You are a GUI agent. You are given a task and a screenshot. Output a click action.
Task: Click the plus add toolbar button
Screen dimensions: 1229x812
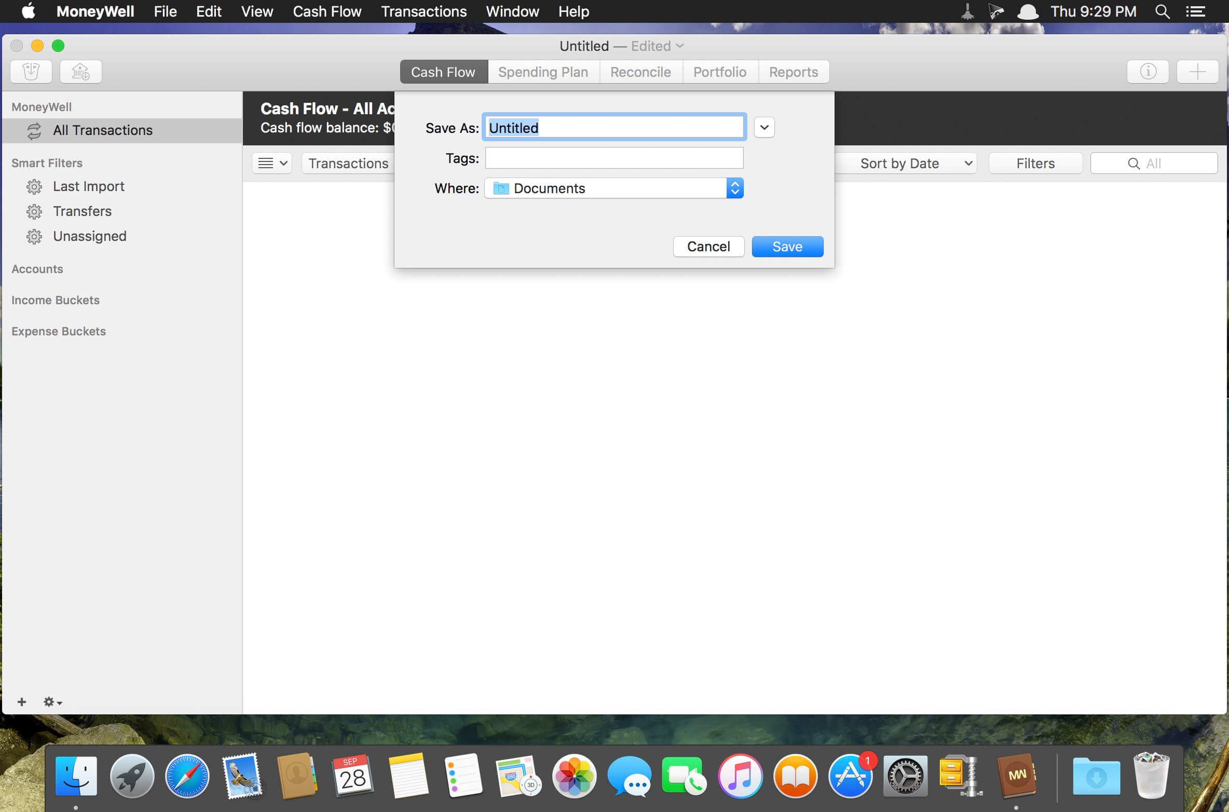[x=1197, y=72]
